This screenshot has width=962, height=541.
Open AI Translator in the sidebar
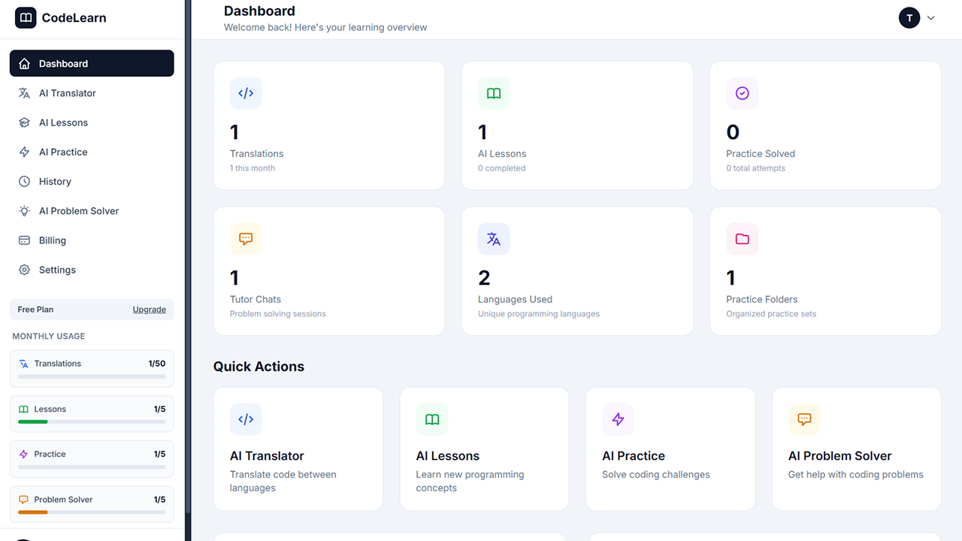pyautogui.click(x=68, y=93)
